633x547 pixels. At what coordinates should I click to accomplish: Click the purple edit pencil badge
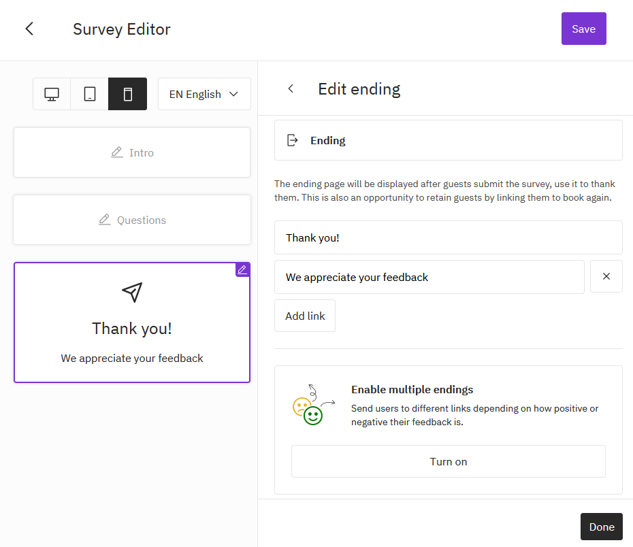[x=242, y=269]
